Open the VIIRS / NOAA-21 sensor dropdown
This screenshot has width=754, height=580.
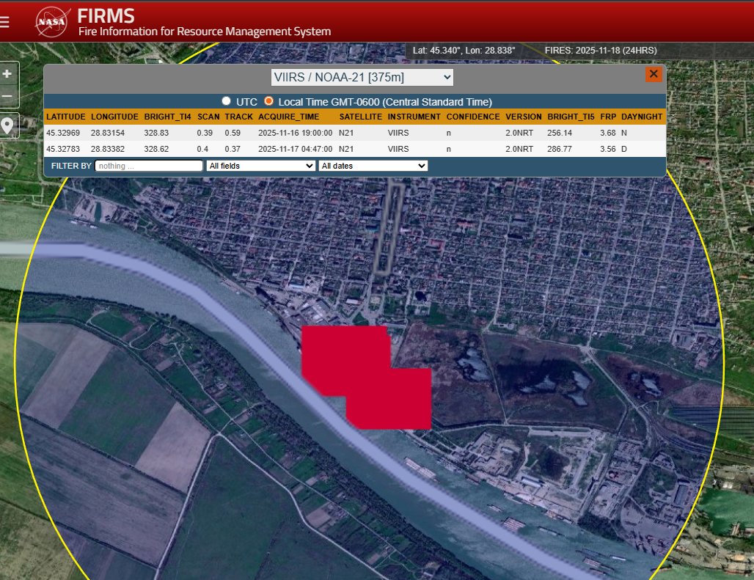coord(362,78)
